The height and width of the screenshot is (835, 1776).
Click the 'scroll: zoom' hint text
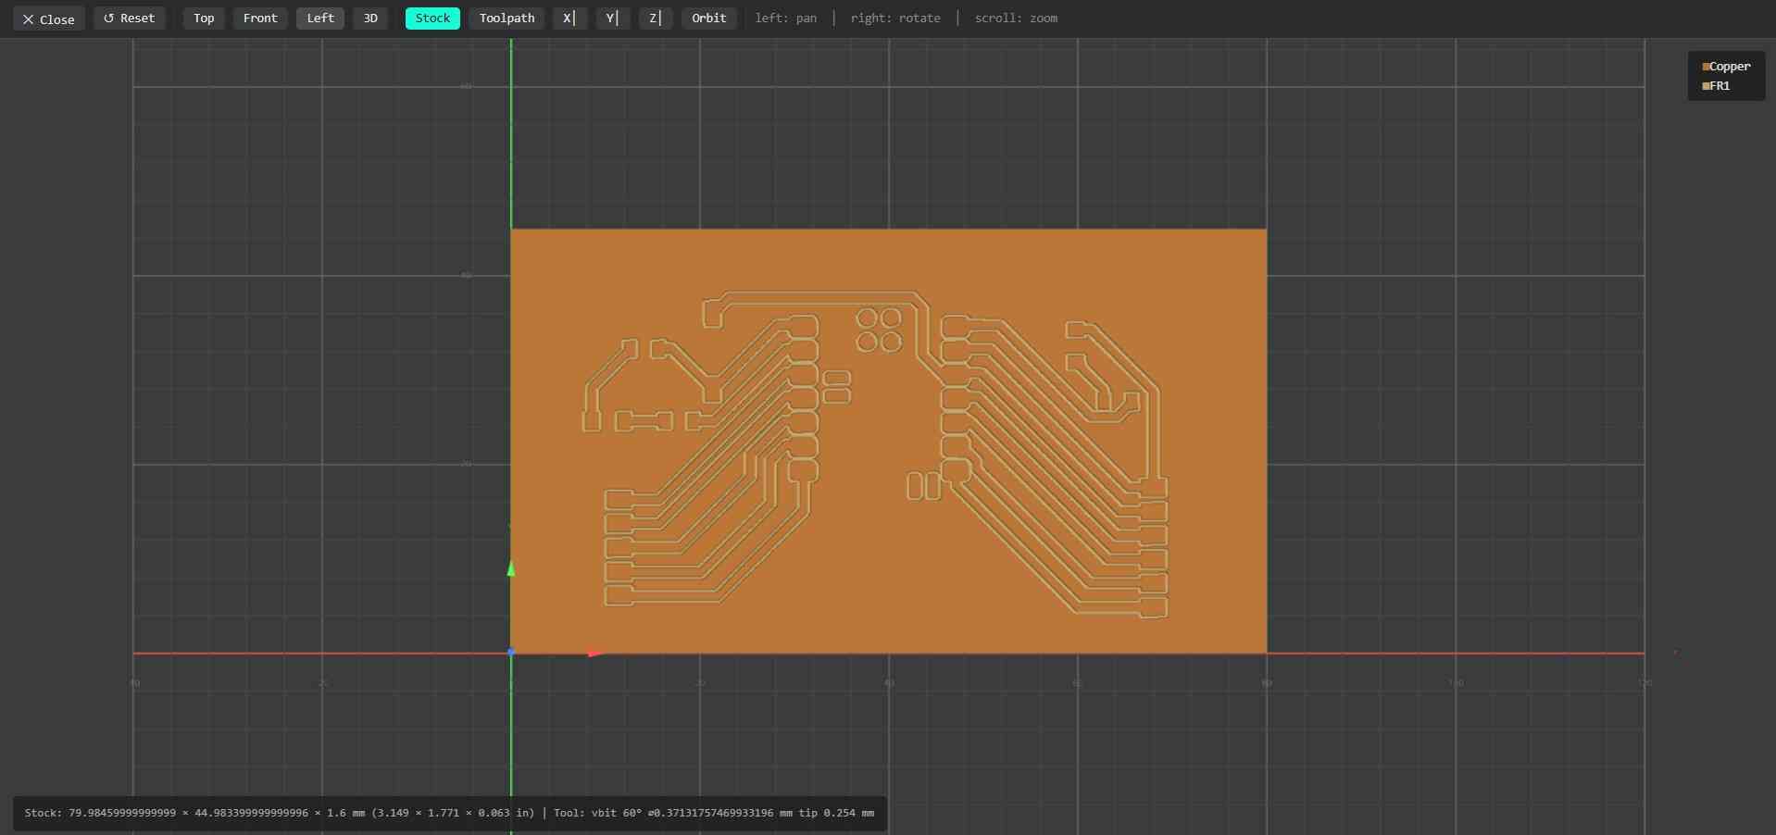tap(1016, 19)
